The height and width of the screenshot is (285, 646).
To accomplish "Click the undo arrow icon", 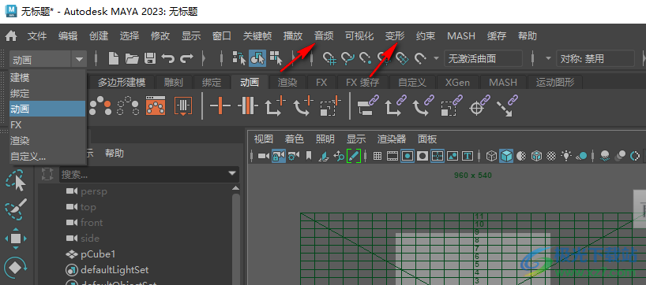I will pyautogui.click(x=167, y=58).
